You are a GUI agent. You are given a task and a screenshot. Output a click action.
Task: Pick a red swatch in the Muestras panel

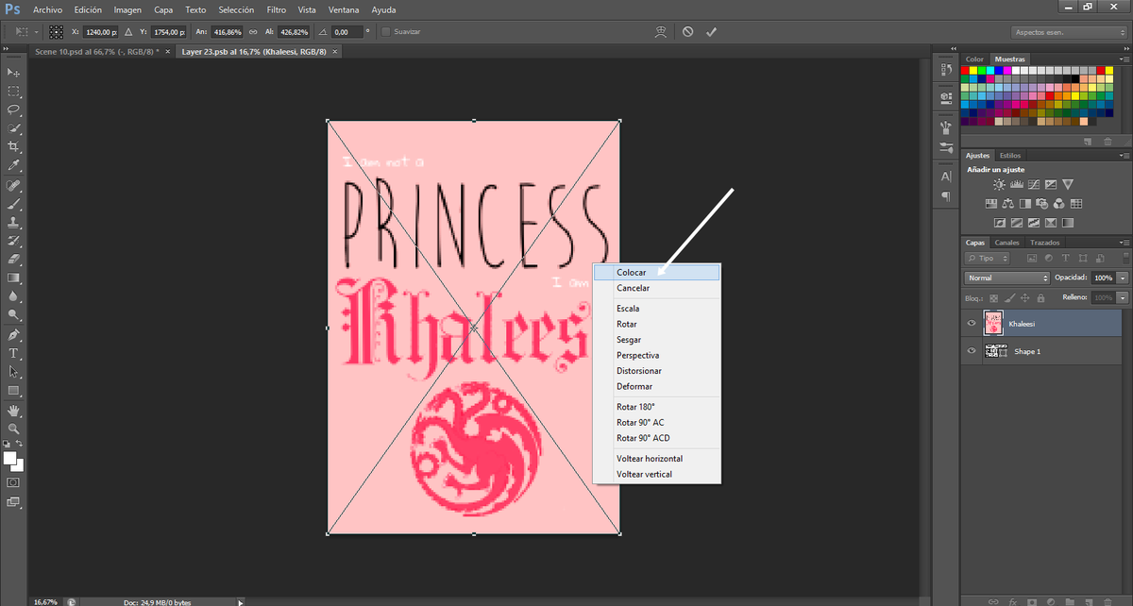point(964,71)
